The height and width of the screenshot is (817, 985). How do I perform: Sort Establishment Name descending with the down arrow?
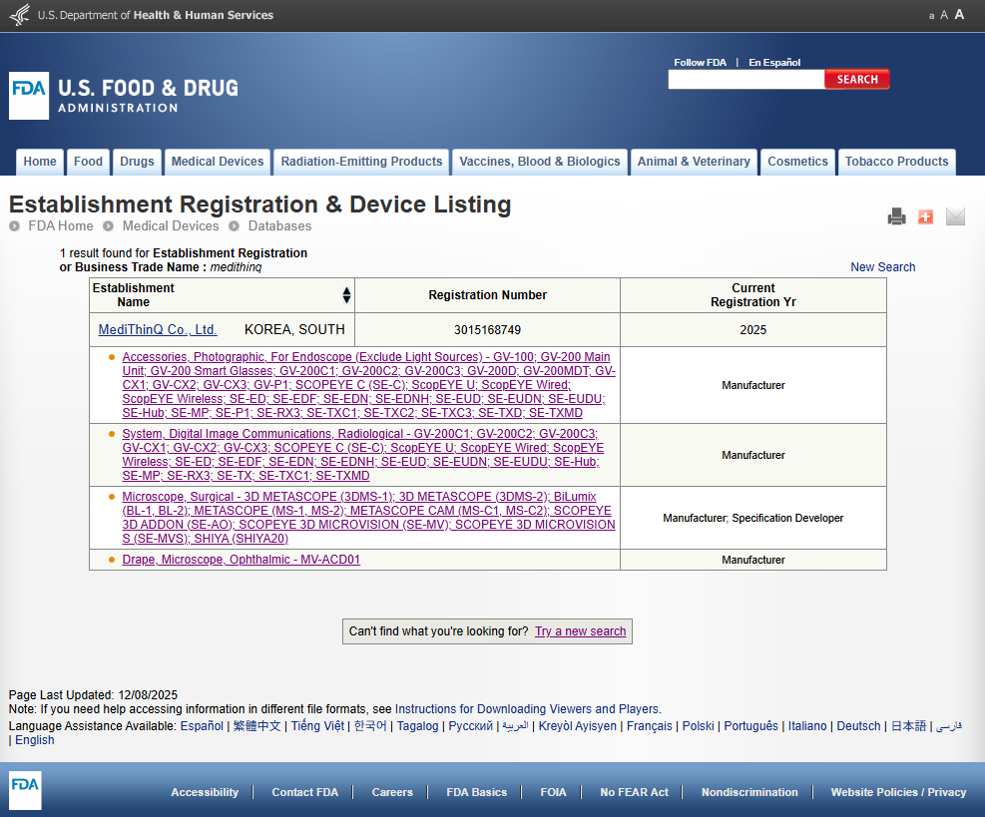[x=346, y=298]
